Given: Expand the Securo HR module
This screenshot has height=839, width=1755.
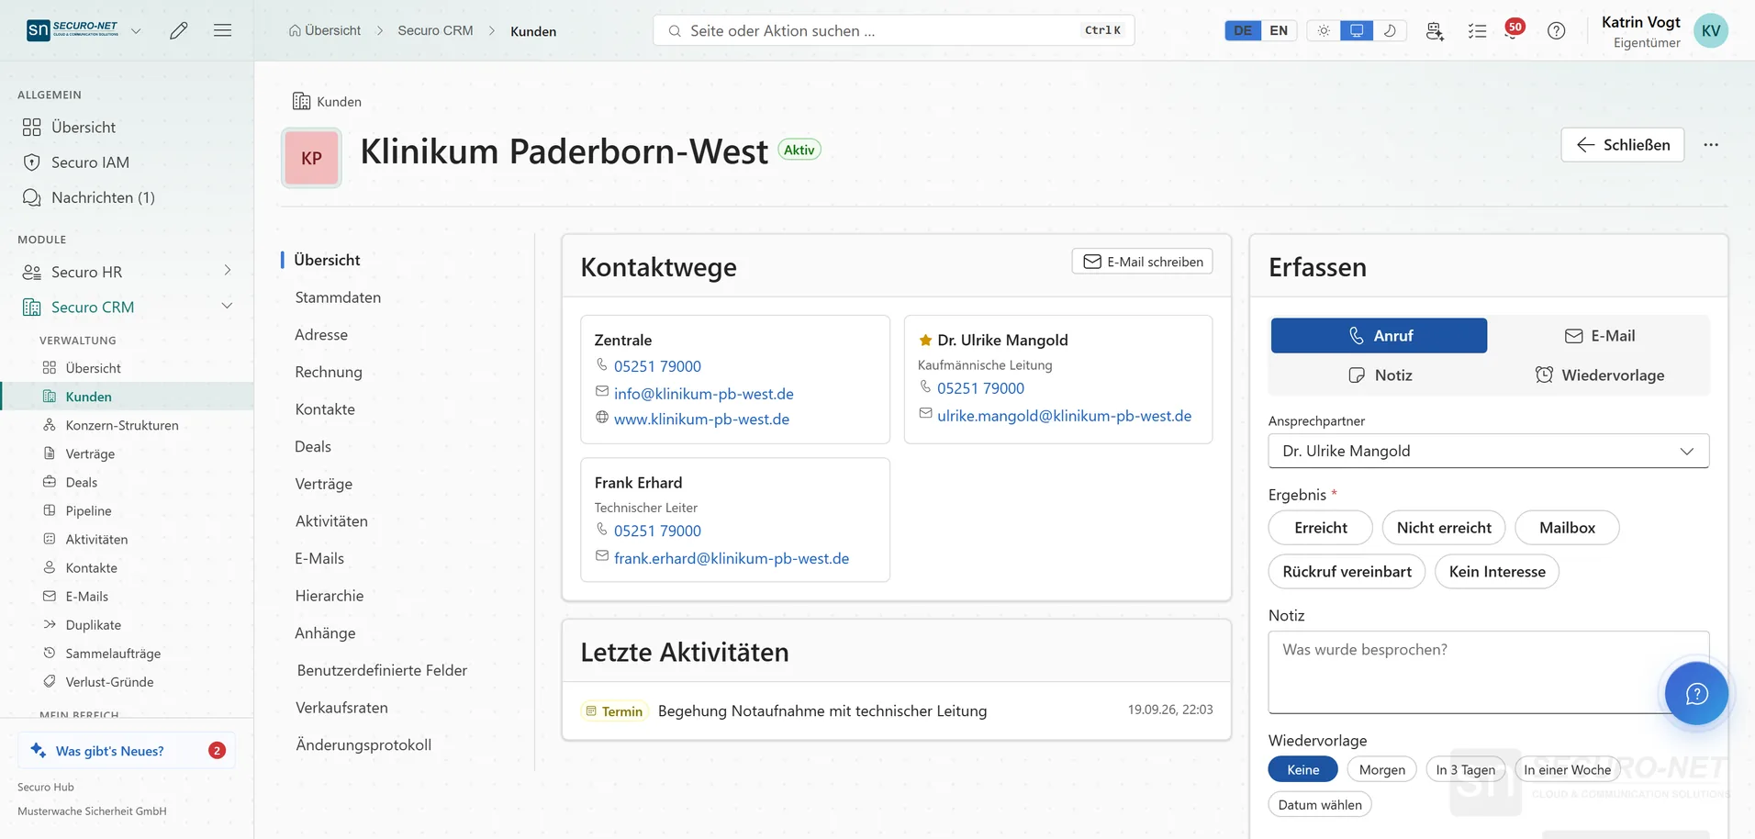Looking at the screenshot, I should point(228,271).
